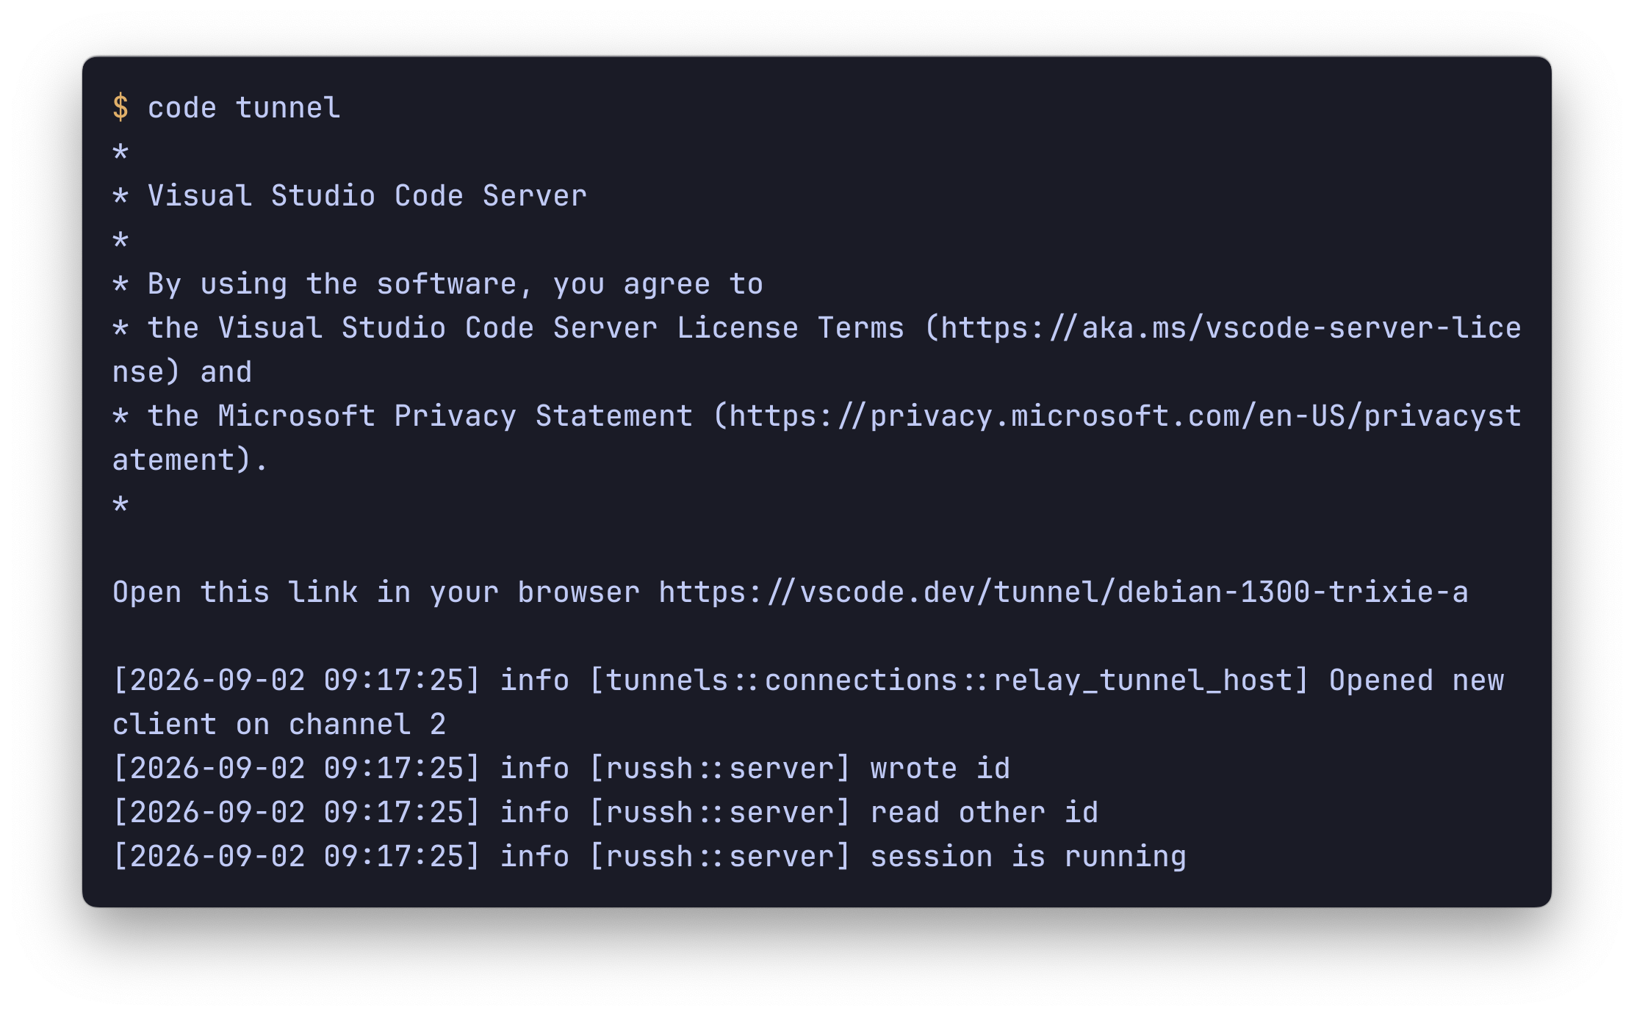Click the 'Visual Studio Code Server' heading line
Viewport: 1634px width, 1016px height.
[x=350, y=196]
